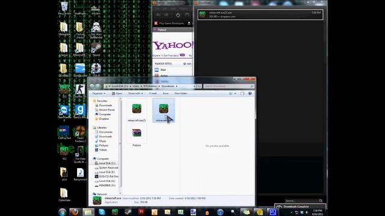Open the Minecraft taskbar icon
The width and height of the screenshot is (385, 216).
coord(115,212)
